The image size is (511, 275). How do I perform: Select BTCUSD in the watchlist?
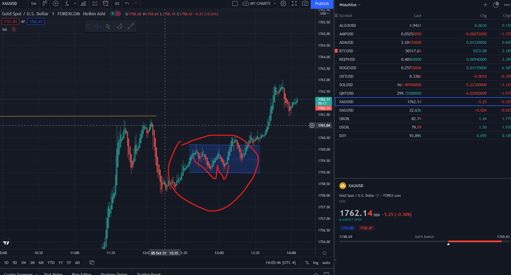[346, 51]
